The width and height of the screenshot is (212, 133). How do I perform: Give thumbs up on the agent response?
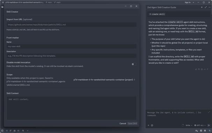click(196, 69)
